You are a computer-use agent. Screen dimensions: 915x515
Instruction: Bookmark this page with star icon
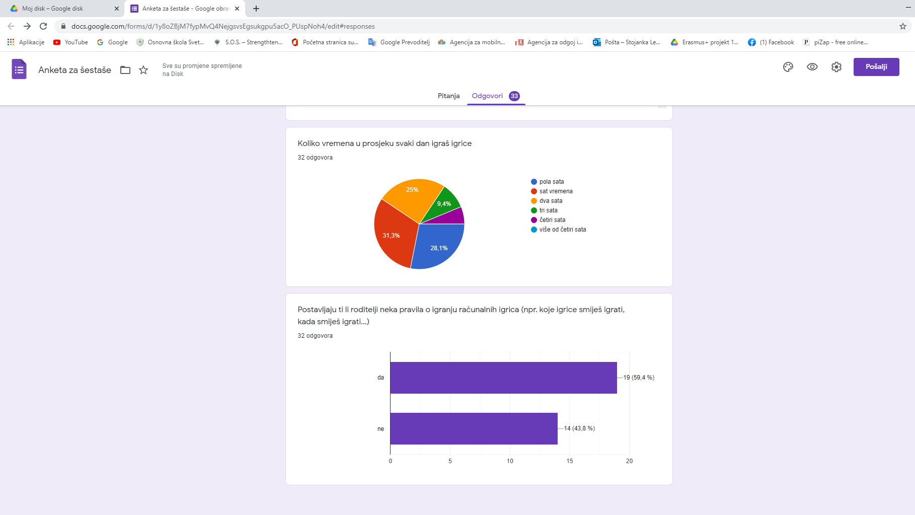coord(902,26)
